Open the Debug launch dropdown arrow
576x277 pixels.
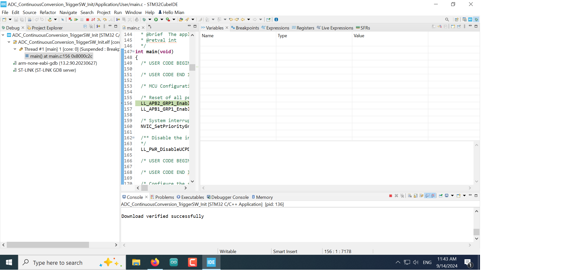[150, 19]
